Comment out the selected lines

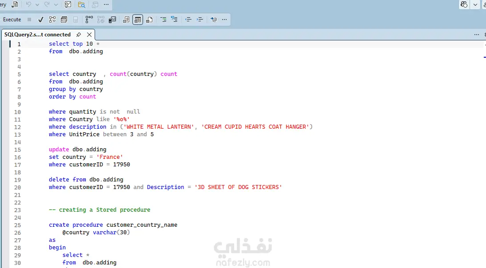(x=163, y=20)
